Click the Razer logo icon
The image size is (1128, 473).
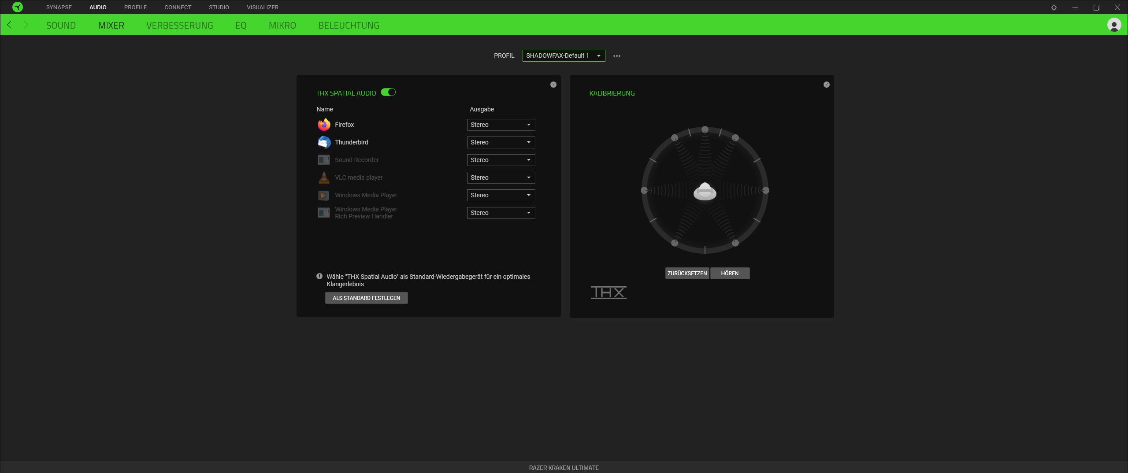(x=18, y=7)
